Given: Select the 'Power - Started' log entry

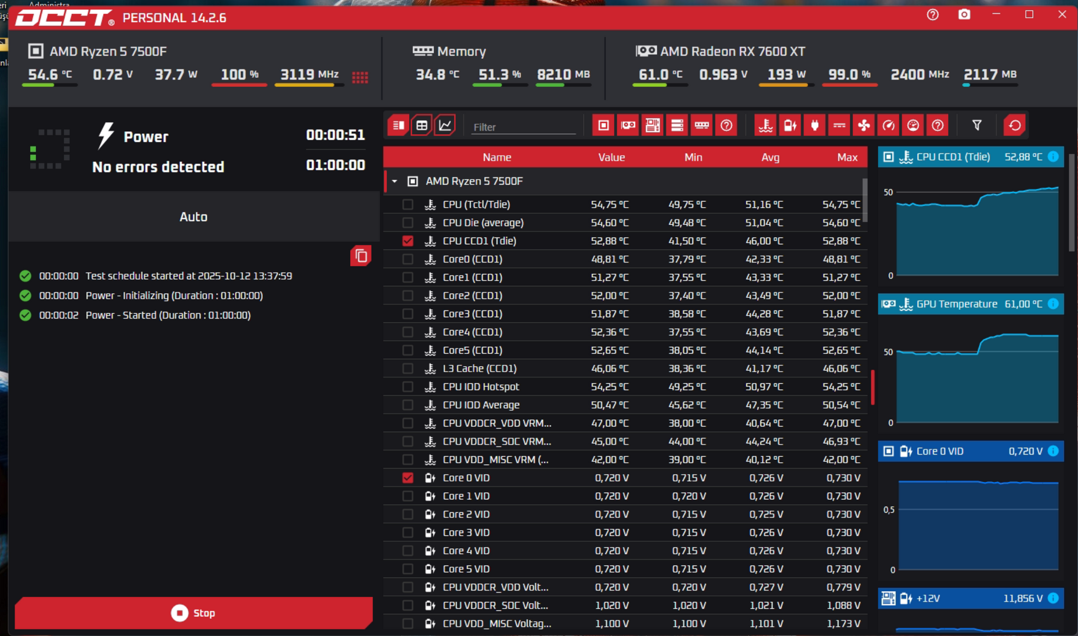Looking at the screenshot, I should (x=168, y=315).
